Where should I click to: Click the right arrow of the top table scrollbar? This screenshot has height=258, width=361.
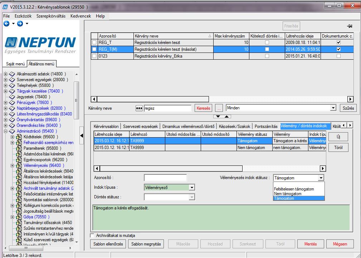point(350,99)
